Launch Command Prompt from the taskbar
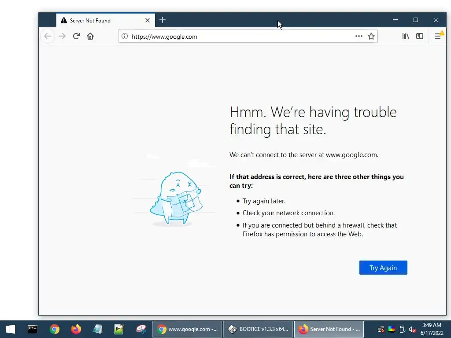The height and width of the screenshot is (338, 451). [x=33, y=329]
